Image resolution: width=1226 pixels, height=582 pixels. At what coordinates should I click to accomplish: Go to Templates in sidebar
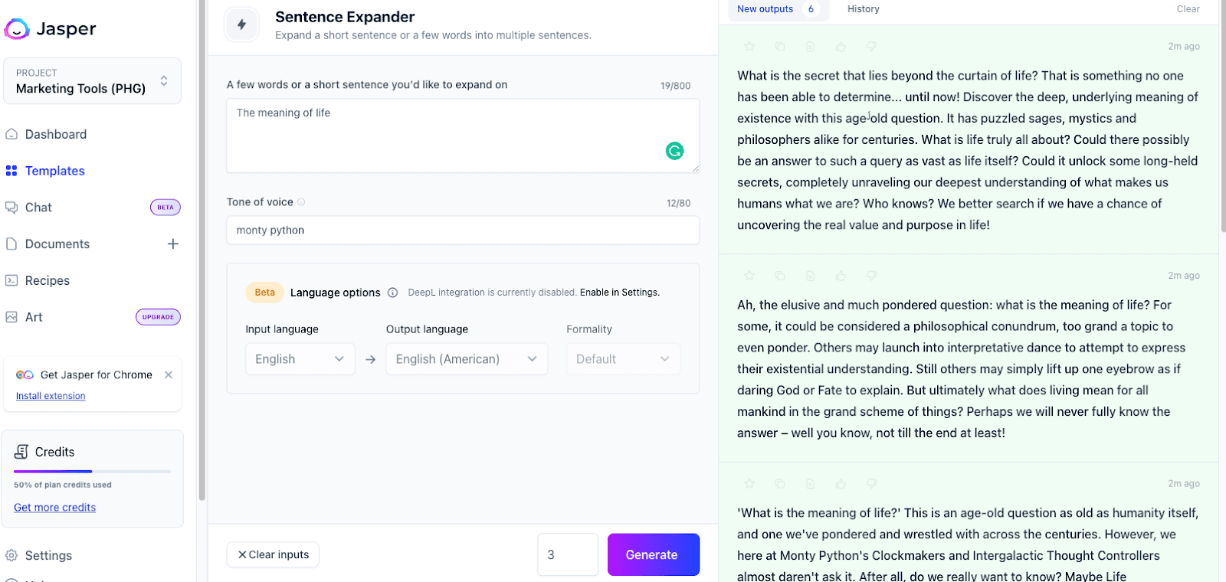[55, 171]
